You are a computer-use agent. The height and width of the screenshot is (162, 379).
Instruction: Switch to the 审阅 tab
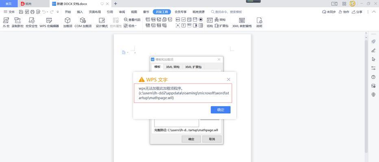coord(122,12)
